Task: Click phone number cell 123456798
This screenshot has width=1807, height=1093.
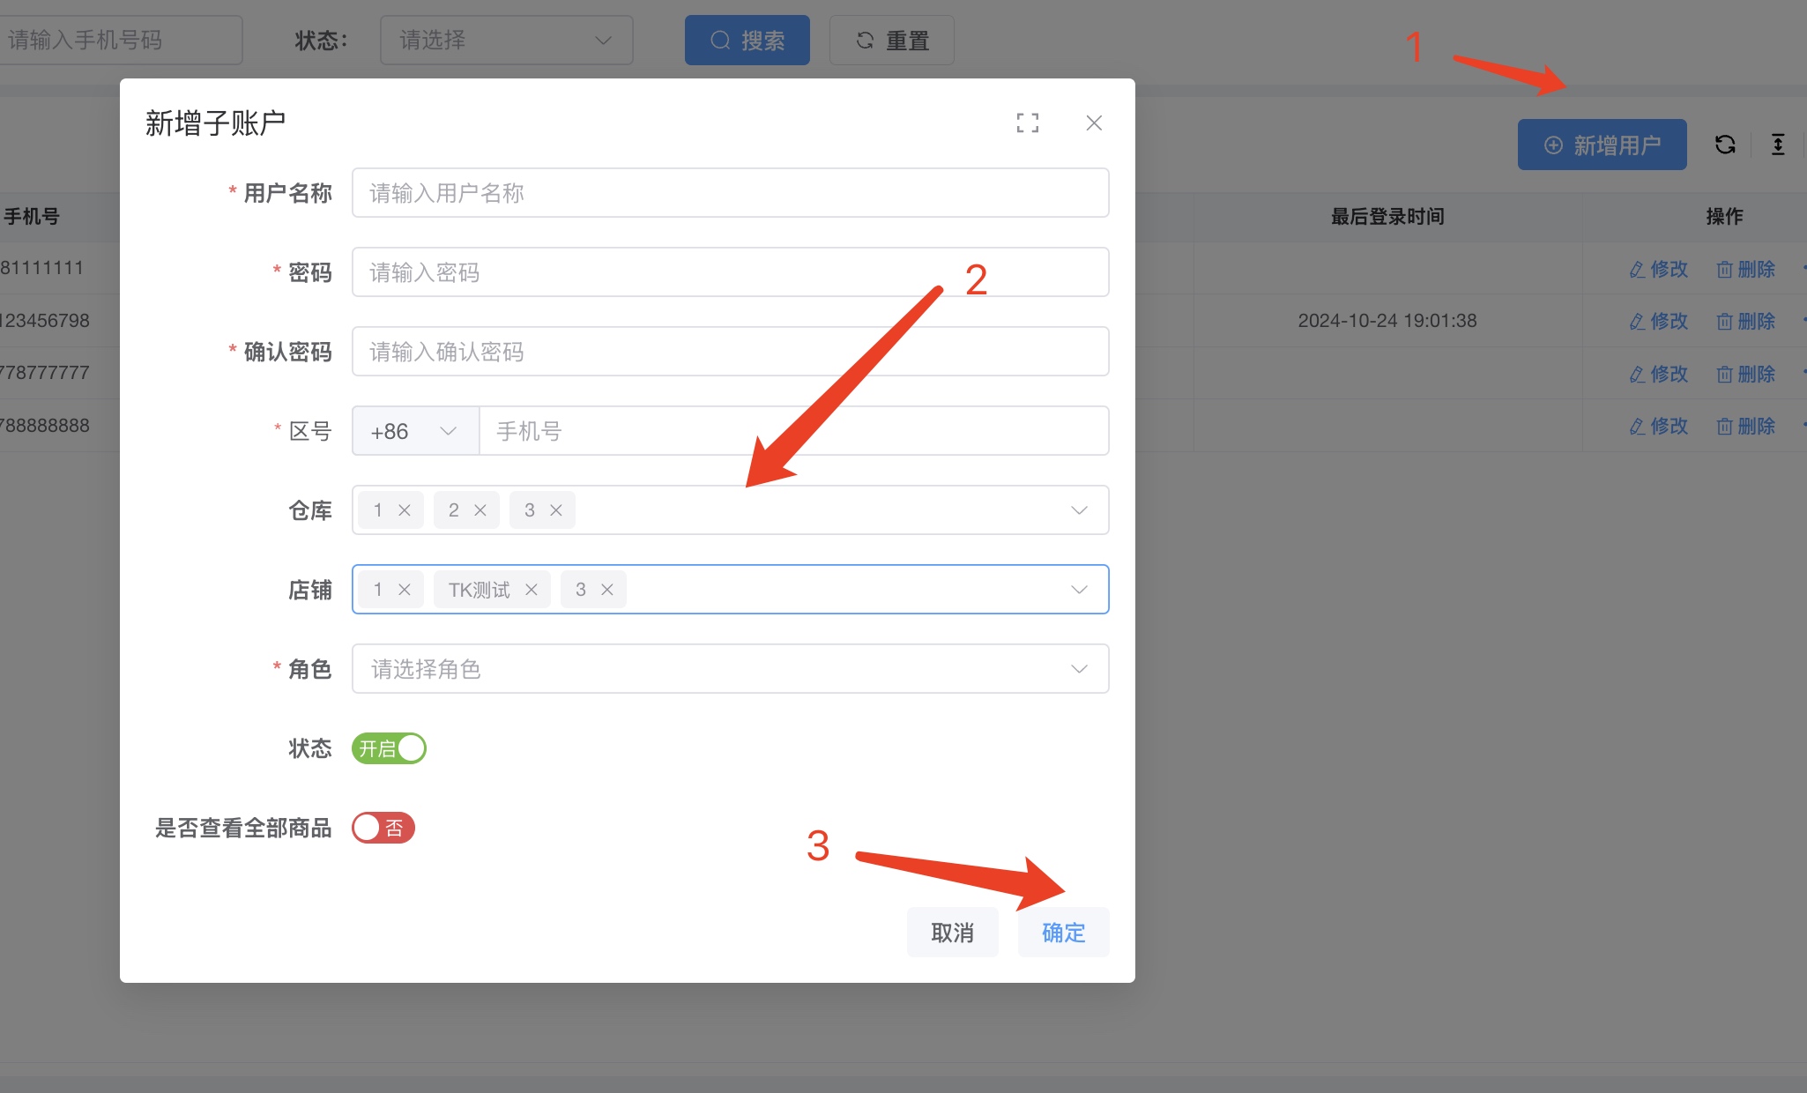Action: (45, 321)
